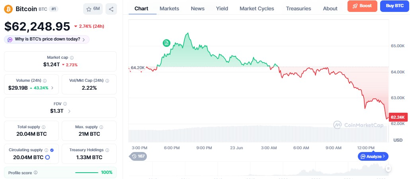Open Market cap info tooltip icon
Viewport: 410px width, 179px height.
(72, 57)
